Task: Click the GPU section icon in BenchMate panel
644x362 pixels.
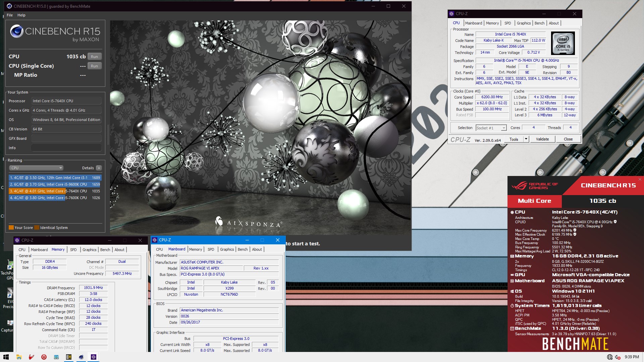Action: point(512,275)
